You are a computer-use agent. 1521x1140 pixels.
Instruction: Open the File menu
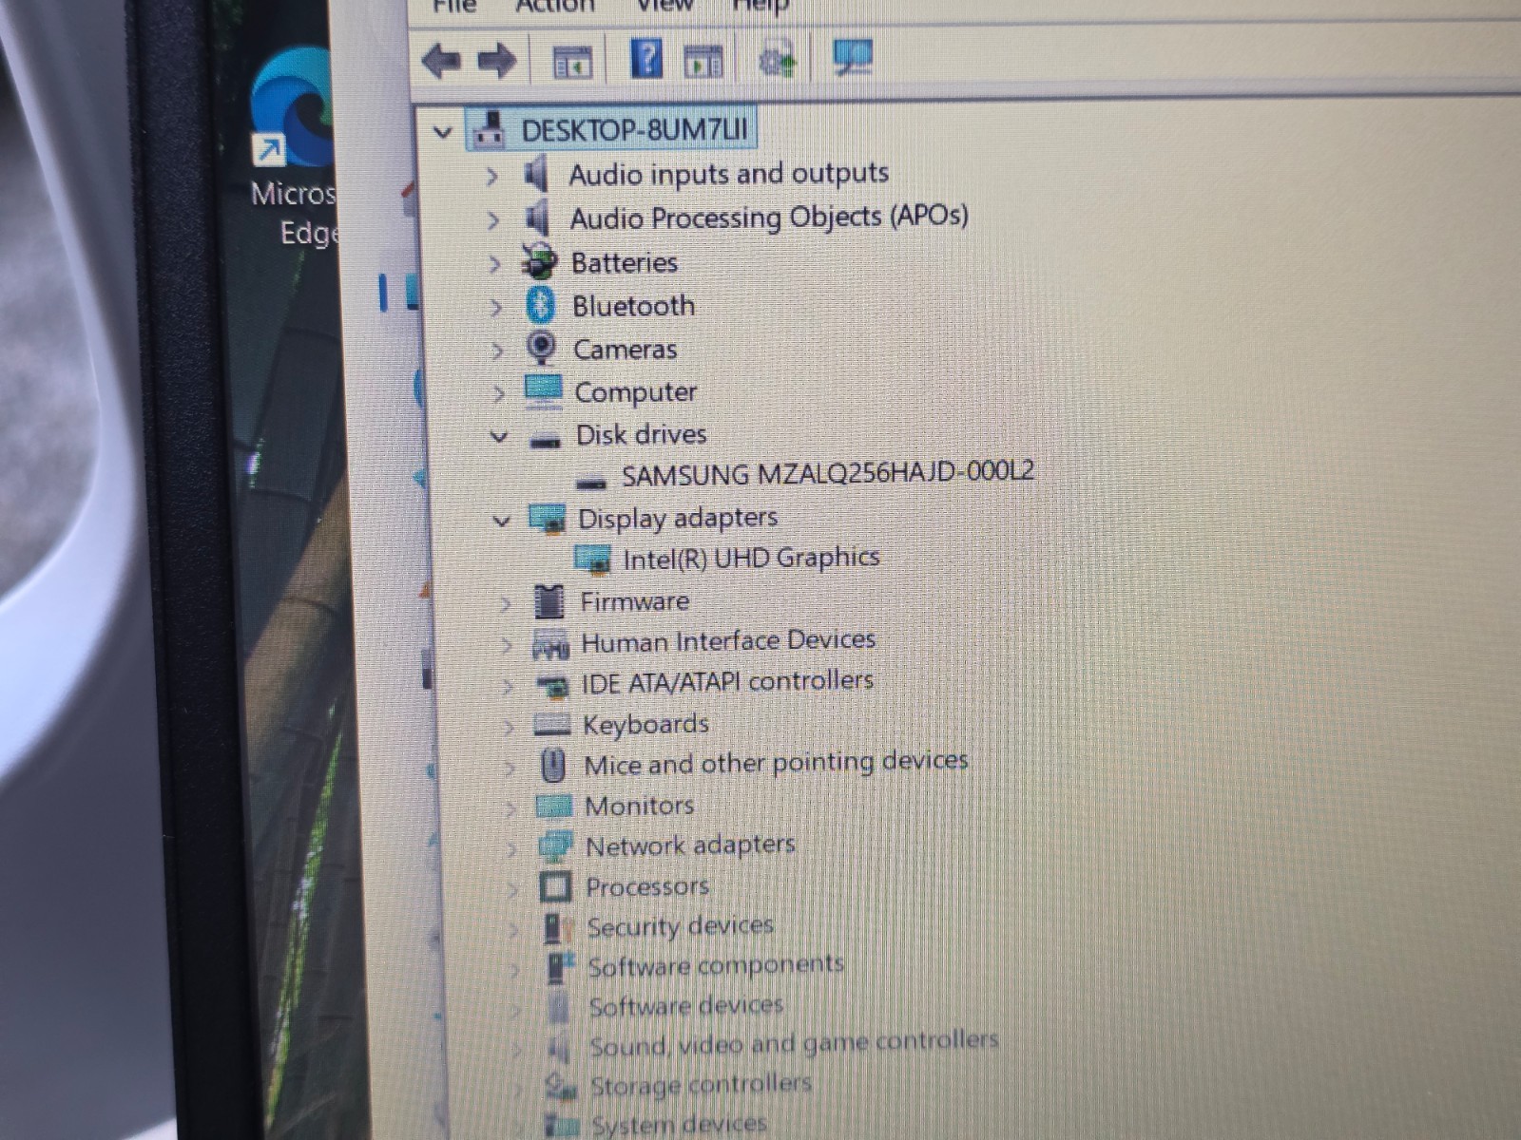(453, 6)
